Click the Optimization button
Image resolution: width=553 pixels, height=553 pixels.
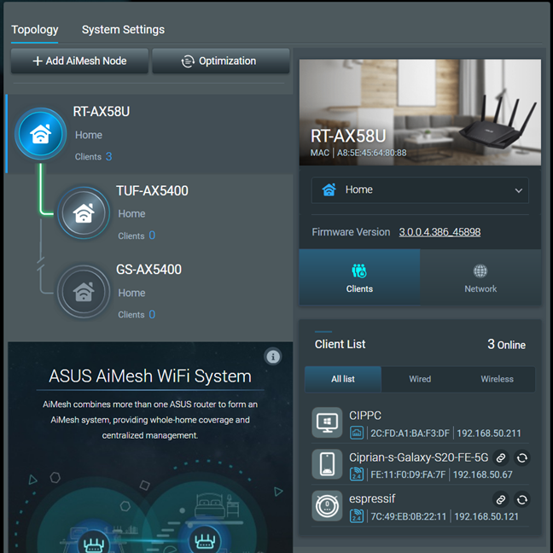point(221,61)
